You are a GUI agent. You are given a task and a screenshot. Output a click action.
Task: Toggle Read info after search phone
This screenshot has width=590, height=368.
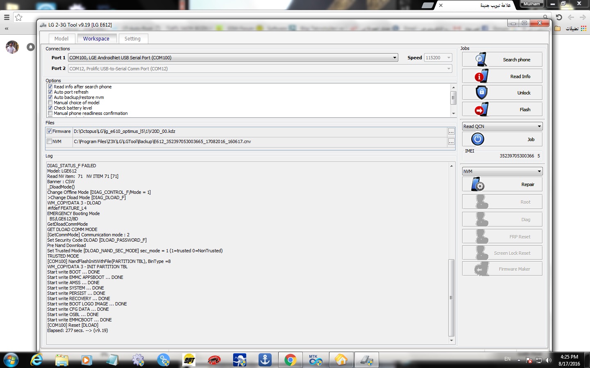tap(50, 87)
